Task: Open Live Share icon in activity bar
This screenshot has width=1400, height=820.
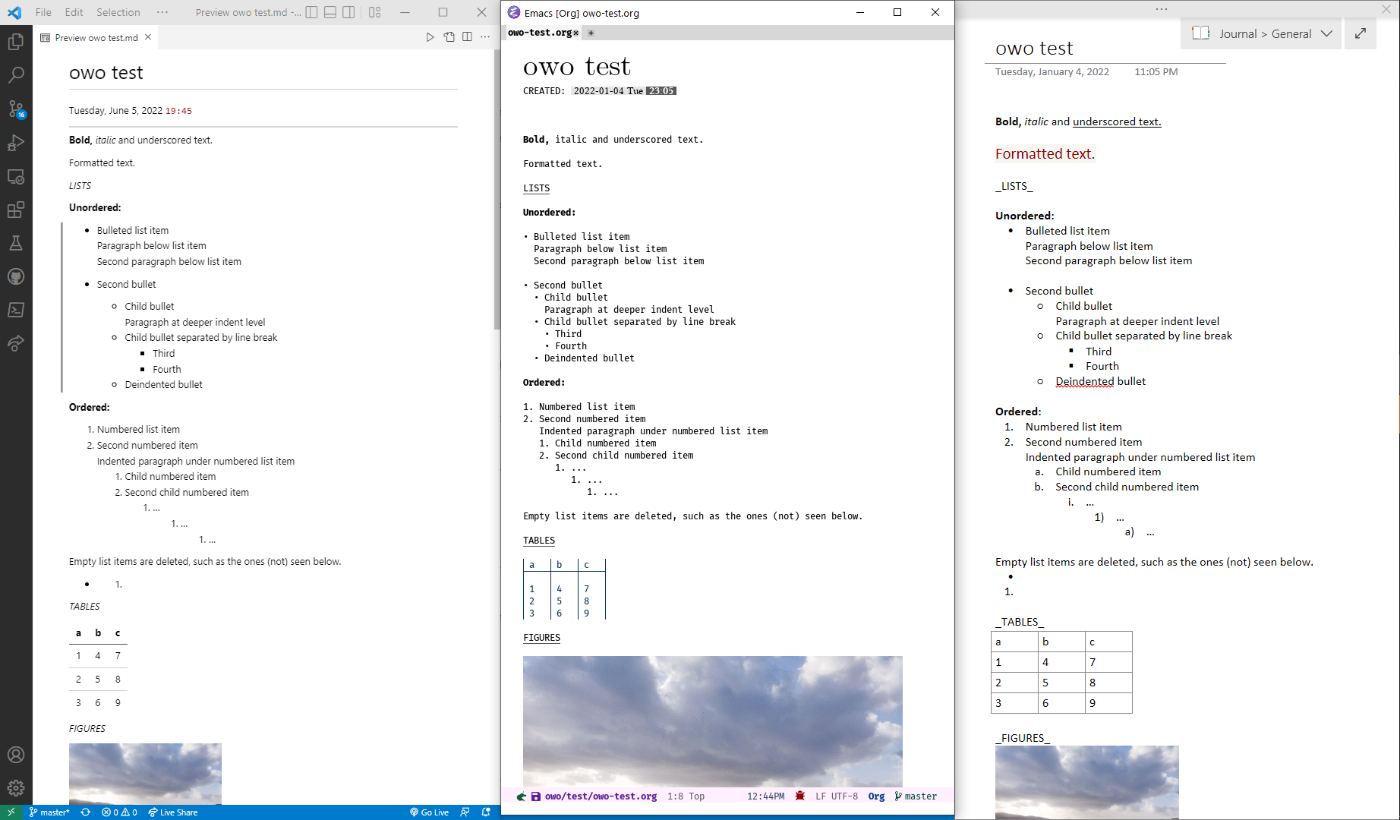Action: [x=16, y=343]
